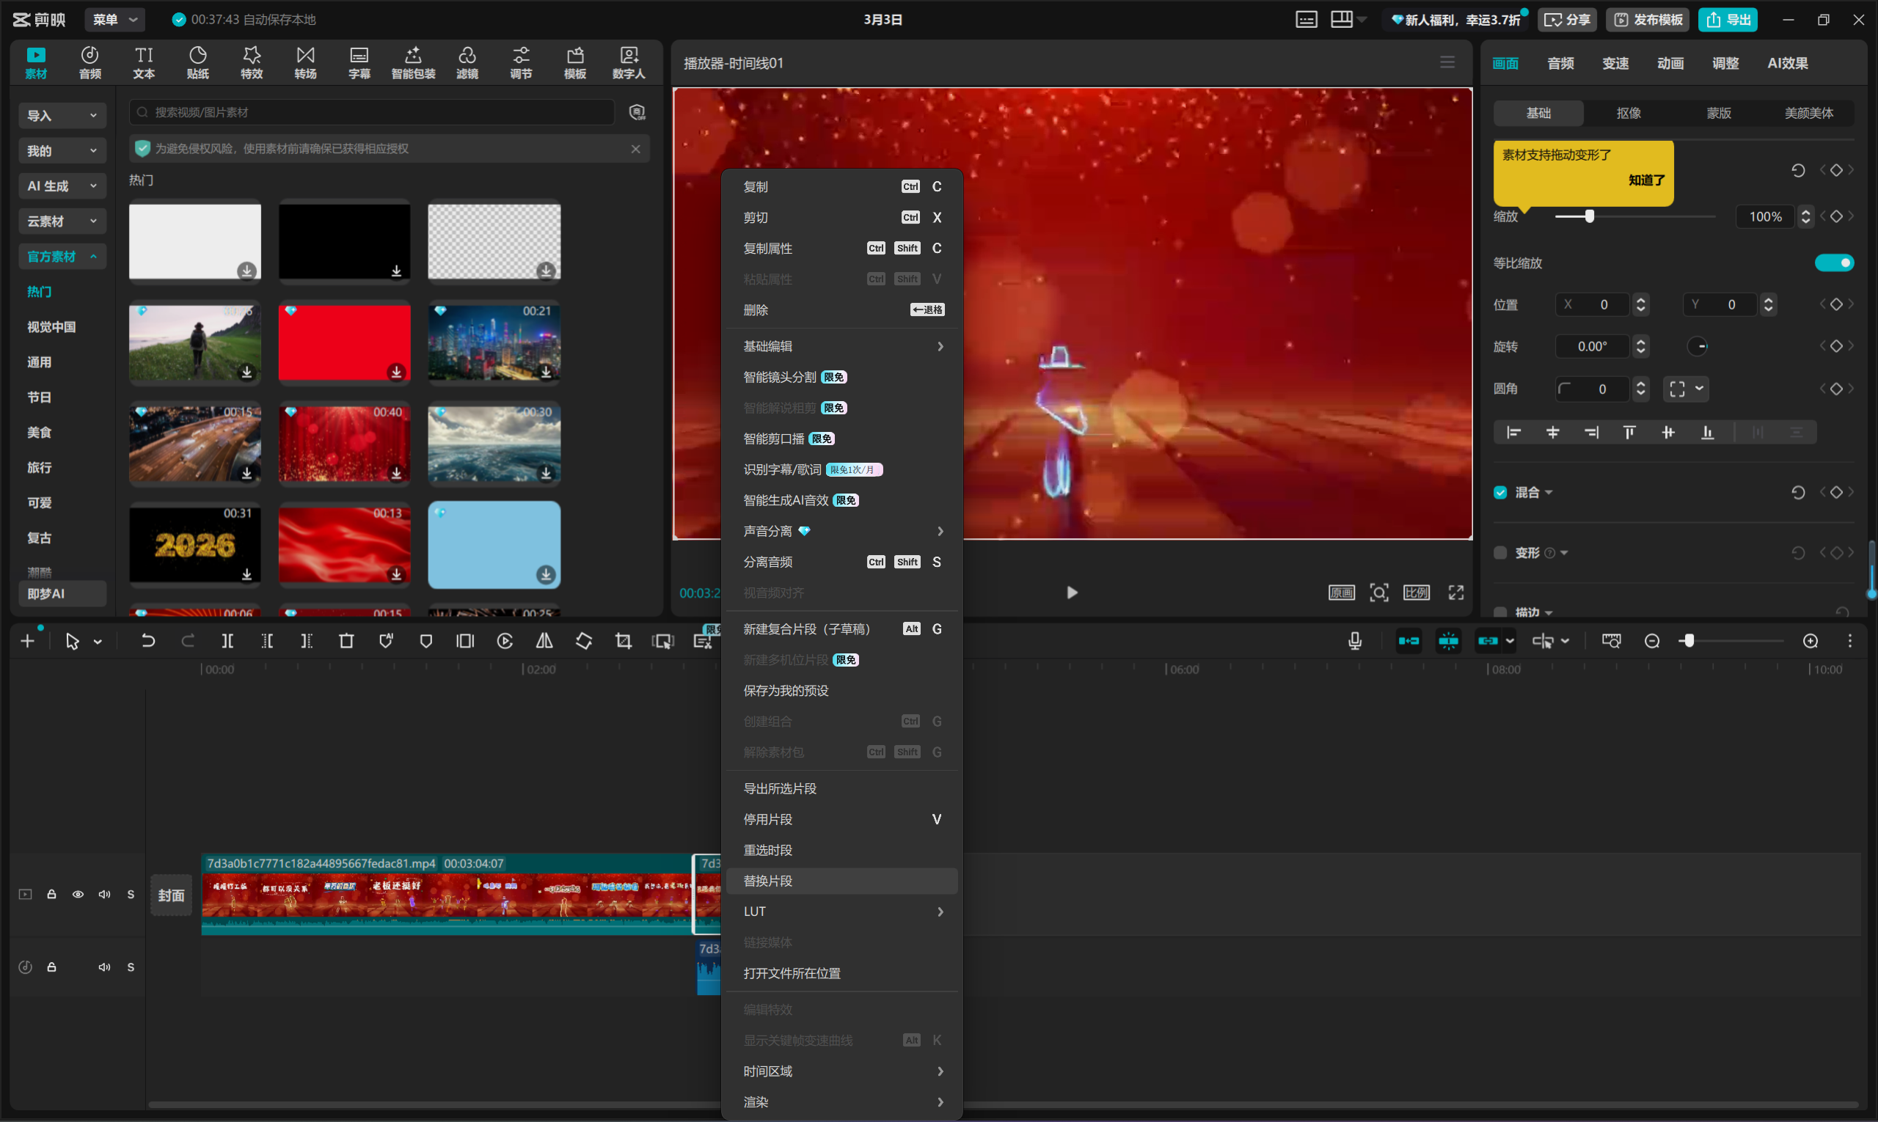Viewport: 1878px width, 1122px height.
Task: Choose 替换片段 from context menu
Action: [769, 881]
